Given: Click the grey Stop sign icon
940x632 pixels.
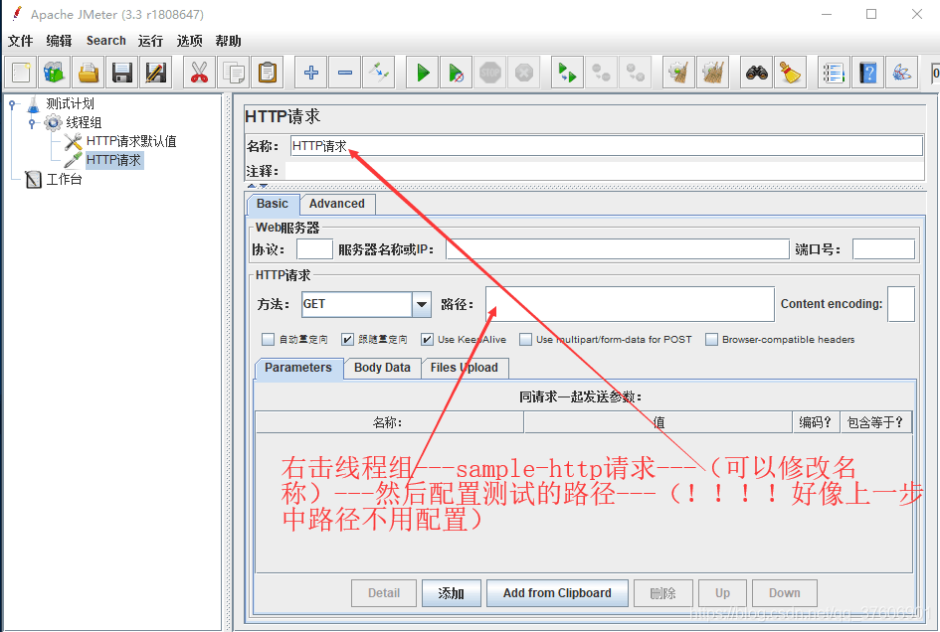Looking at the screenshot, I should pos(489,74).
